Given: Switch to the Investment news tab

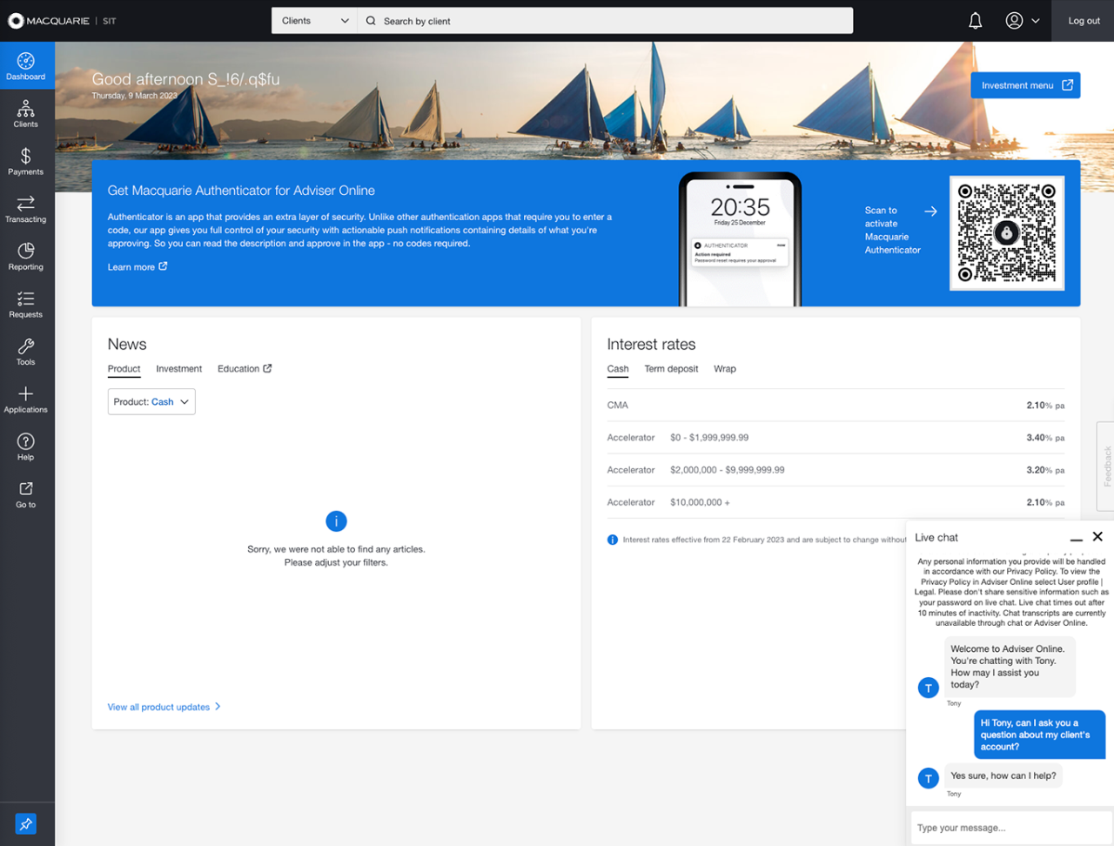Looking at the screenshot, I should point(179,369).
